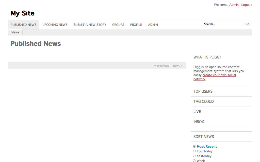Expand the Live sidebar section

click(197, 112)
